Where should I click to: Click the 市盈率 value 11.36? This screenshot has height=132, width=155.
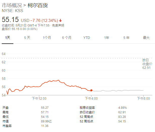(x=45, y=126)
